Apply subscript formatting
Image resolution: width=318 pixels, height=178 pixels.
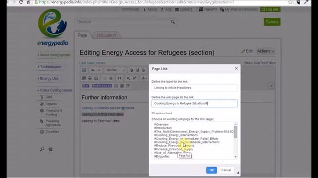tap(128, 78)
